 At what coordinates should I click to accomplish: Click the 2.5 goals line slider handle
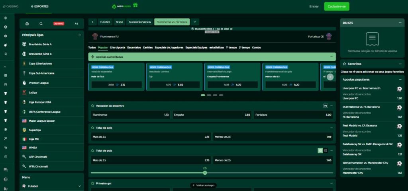(x=205, y=173)
